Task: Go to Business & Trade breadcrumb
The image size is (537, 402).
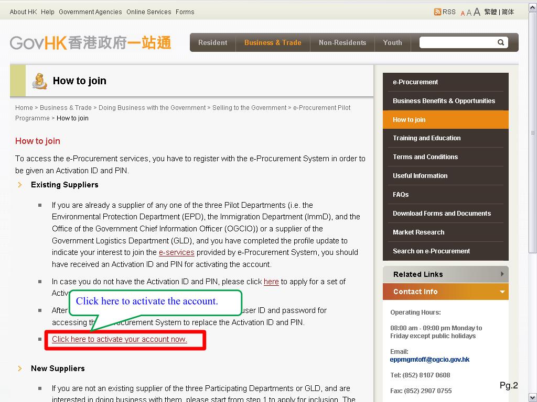Action: pyautogui.click(x=66, y=108)
